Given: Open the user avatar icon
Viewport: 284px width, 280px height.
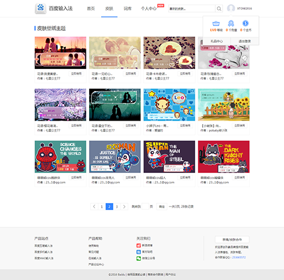Looking at the screenshot, I should click(x=231, y=8).
